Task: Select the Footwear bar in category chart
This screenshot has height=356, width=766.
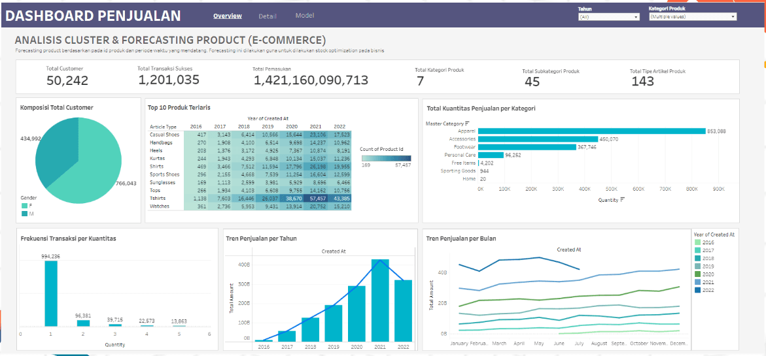Action: [527, 147]
